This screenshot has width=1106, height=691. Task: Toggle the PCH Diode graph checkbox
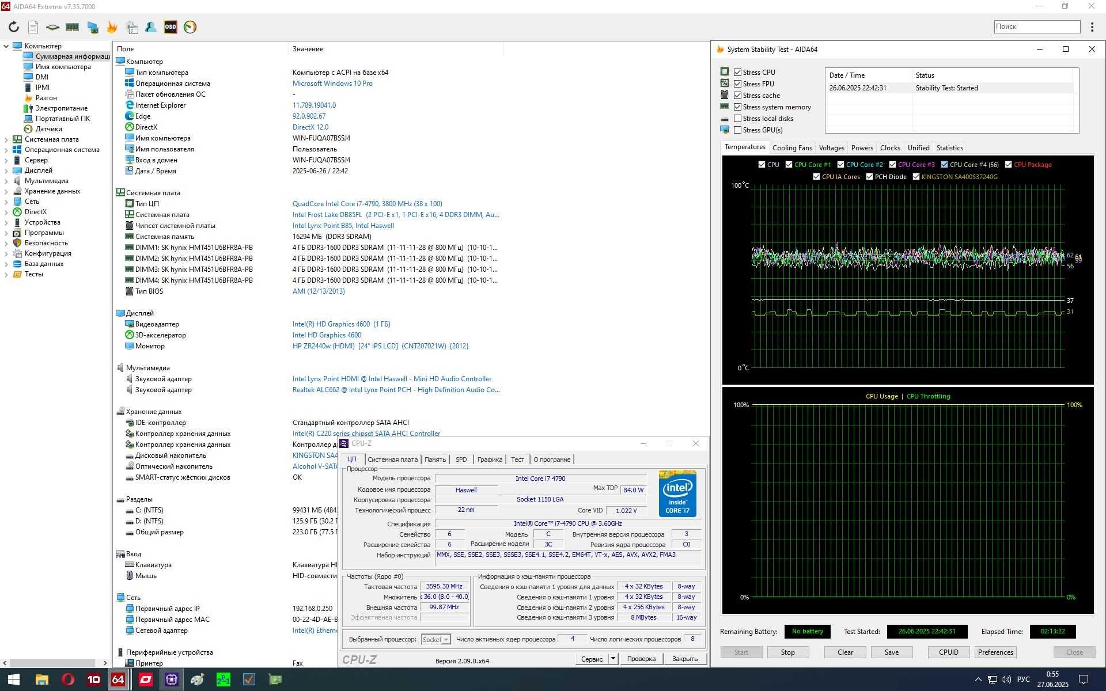(x=869, y=177)
